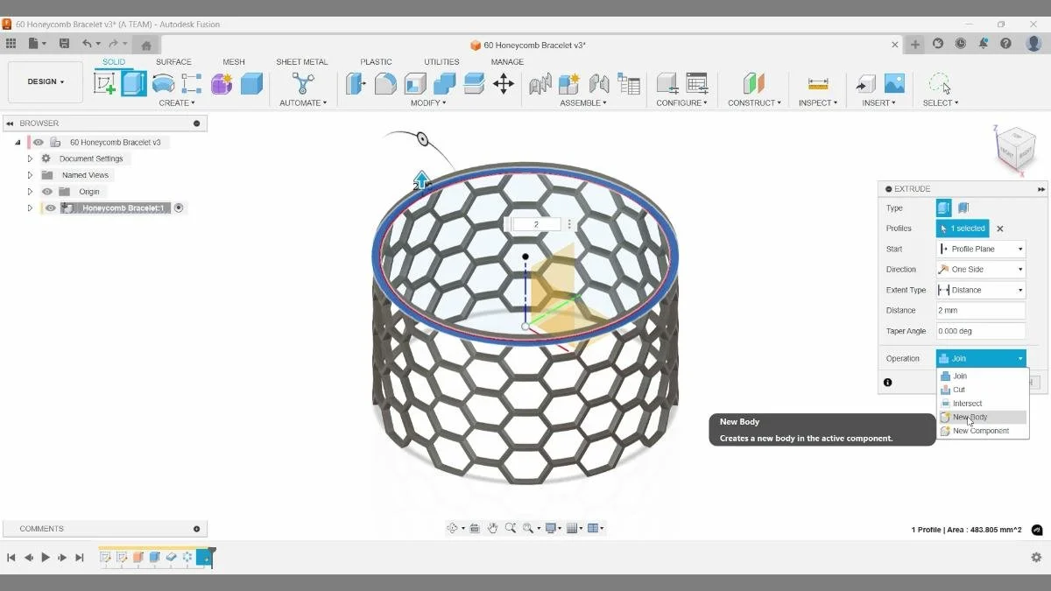
Task: Open the Extent Type dropdown showing Distance
Action: click(980, 289)
